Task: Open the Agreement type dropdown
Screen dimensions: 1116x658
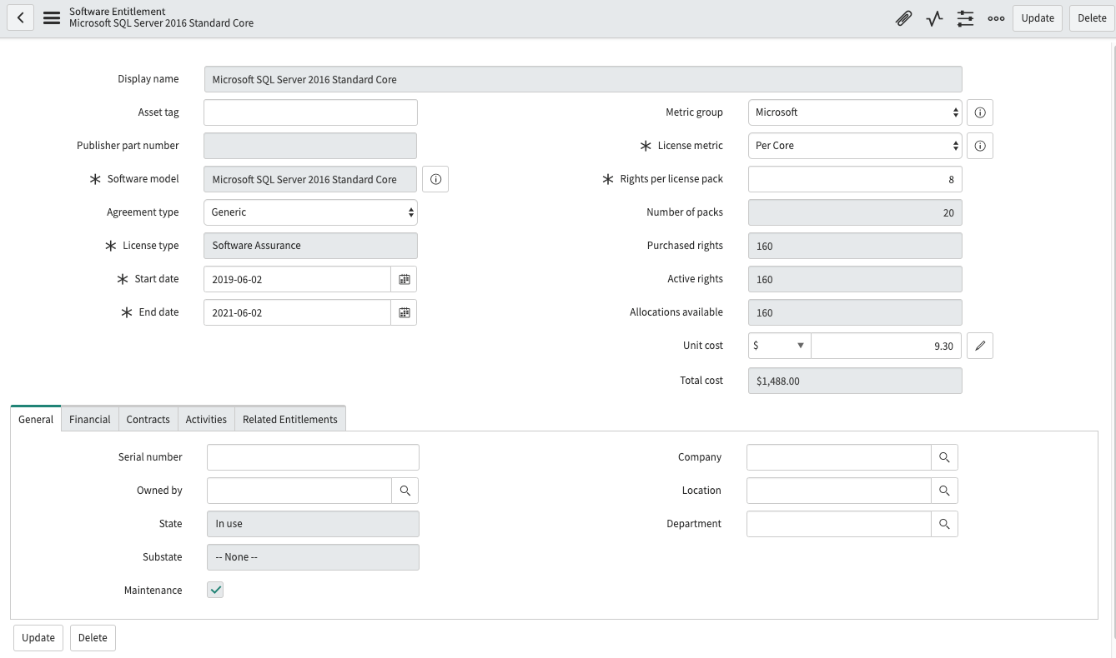Action: [310, 212]
